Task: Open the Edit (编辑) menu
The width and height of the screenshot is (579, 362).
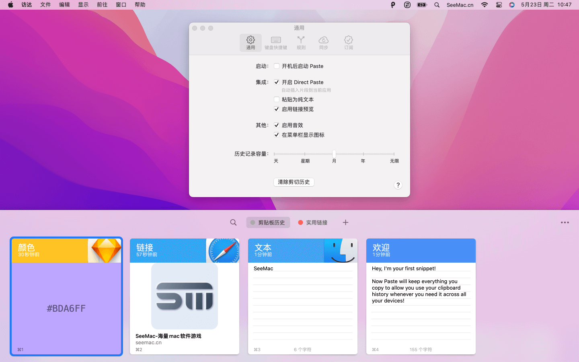Action: (x=64, y=5)
